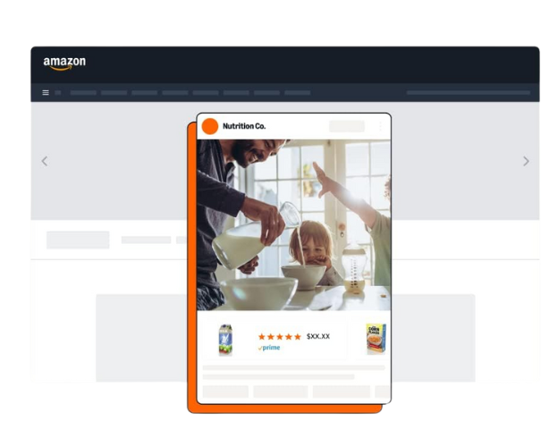
Task: Select the cereal box product thumbnail
Action: (x=375, y=339)
